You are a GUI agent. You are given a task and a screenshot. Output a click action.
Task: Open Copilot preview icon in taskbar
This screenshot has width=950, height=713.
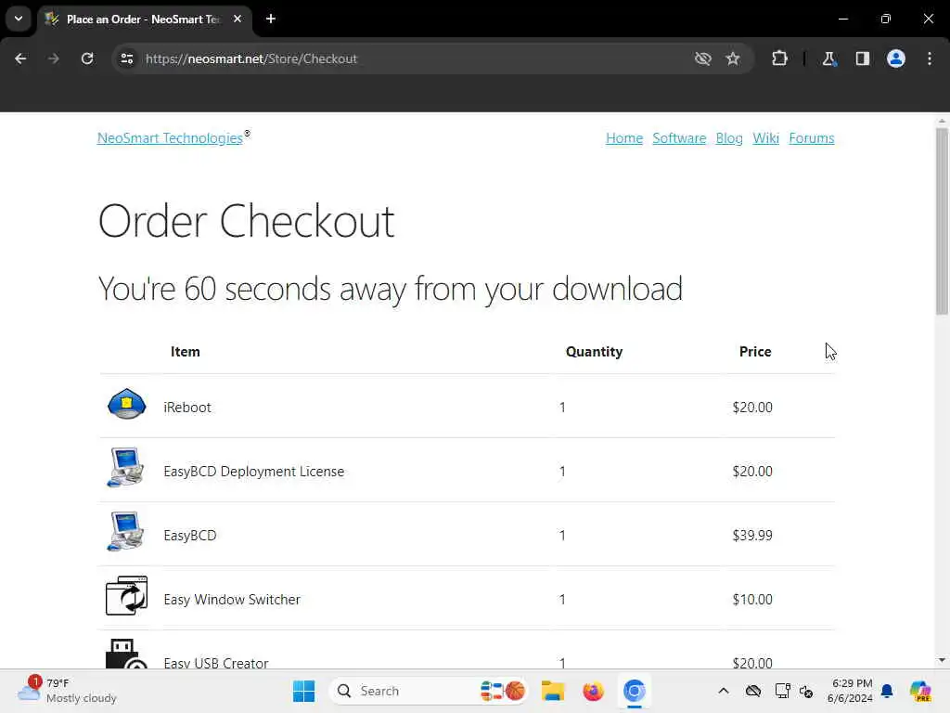tap(921, 691)
